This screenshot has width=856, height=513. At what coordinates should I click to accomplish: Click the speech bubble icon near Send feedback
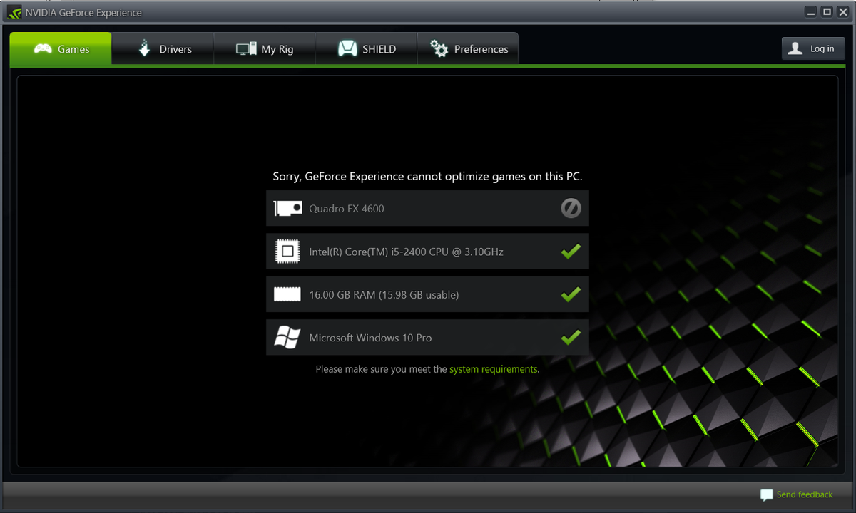(x=767, y=494)
